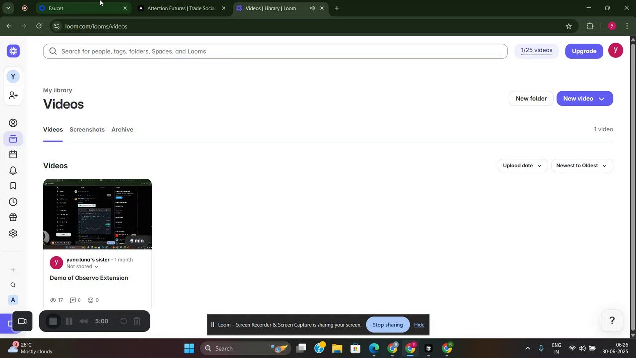Click the yuna luna's sister avatar
The width and height of the screenshot is (636, 358).
coord(56,263)
